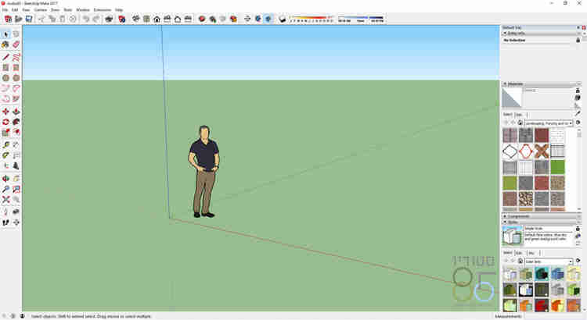Click the Save file toolbar icon
This screenshot has width=587, height=320.
[x=29, y=19]
